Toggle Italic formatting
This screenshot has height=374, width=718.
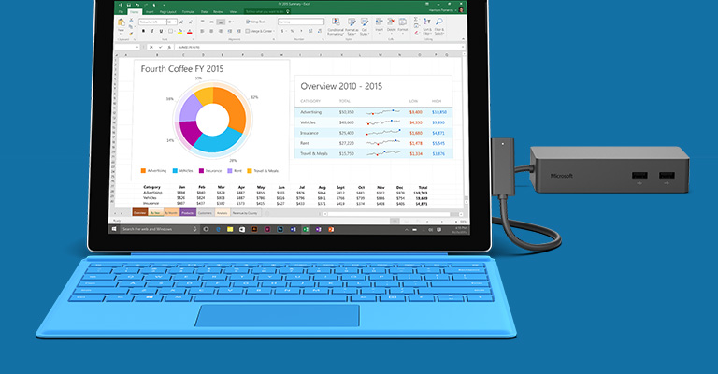(152, 31)
